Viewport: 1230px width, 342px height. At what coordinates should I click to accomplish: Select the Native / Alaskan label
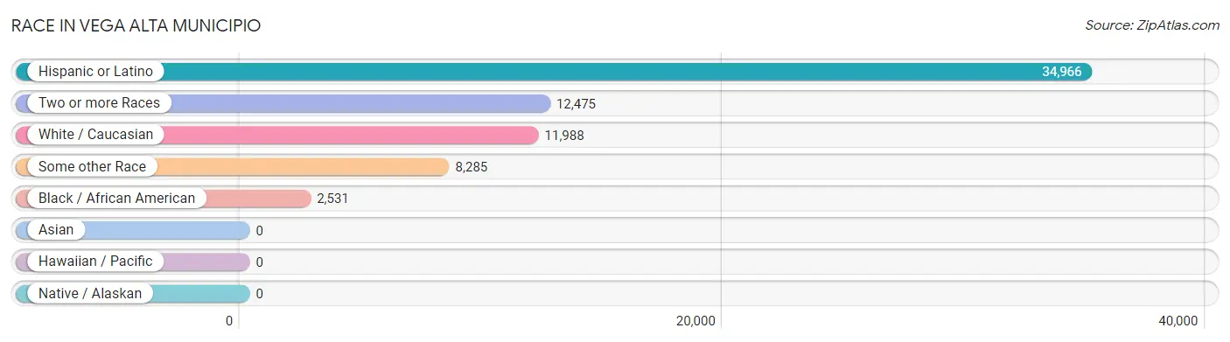click(90, 294)
